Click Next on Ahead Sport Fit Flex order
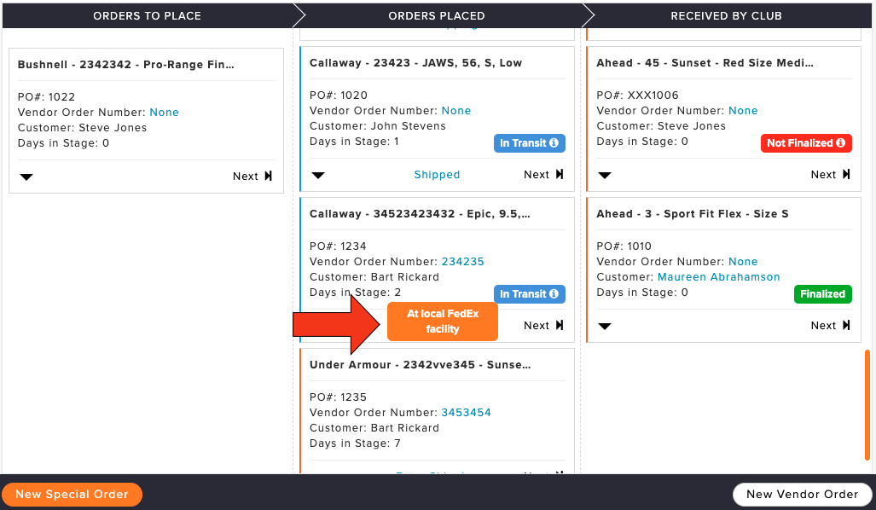 [830, 325]
